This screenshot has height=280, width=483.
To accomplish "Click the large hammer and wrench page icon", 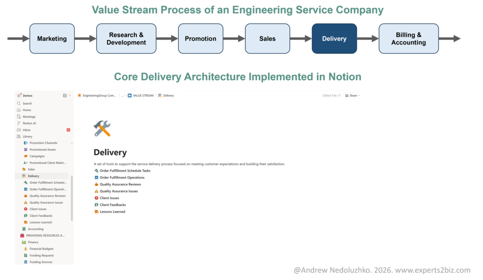I will pos(102,128).
